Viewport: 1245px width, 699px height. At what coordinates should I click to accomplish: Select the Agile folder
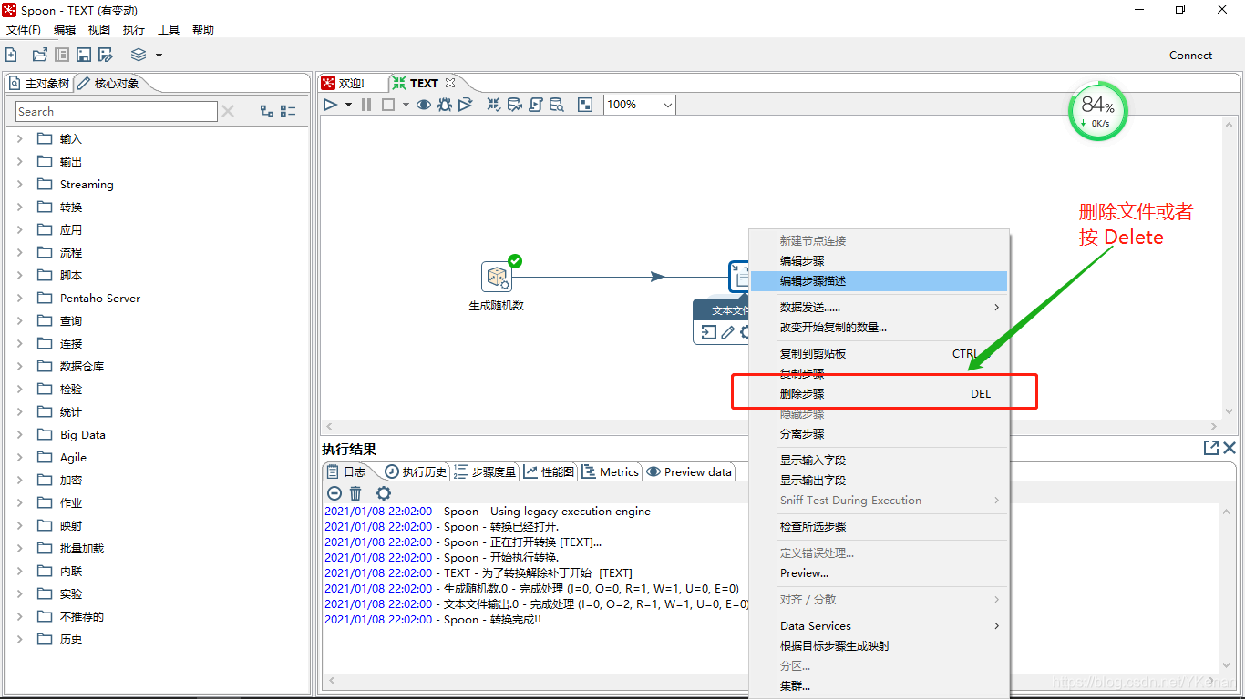(73, 457)
